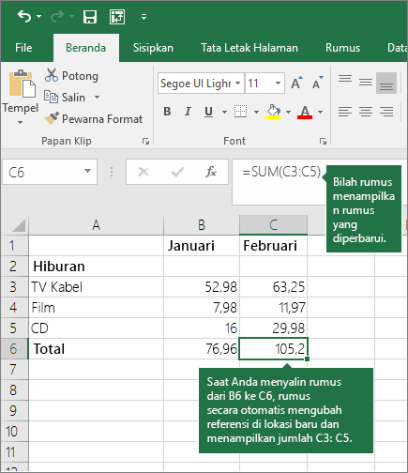Click the increase font size icon
The width and height of the screenshot is (408, 473).
[296, 83]
